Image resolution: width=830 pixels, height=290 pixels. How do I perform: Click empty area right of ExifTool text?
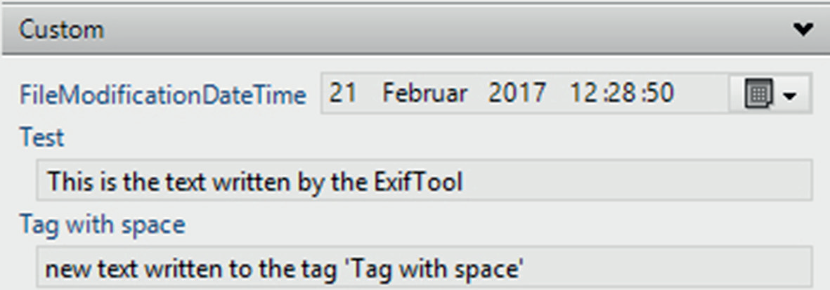(633, 182)
